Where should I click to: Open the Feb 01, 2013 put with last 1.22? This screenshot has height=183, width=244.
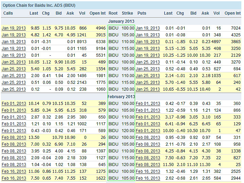[148, 110]
